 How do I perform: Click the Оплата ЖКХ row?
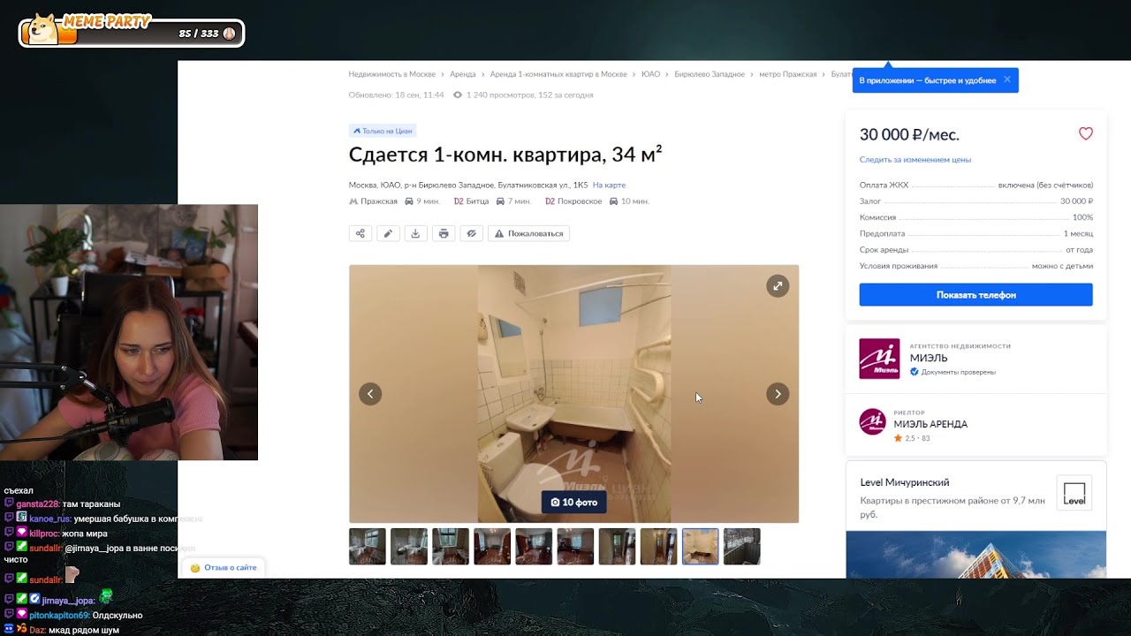(x=976, y=185)
